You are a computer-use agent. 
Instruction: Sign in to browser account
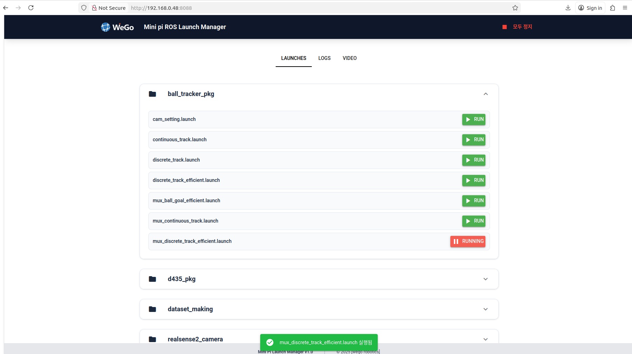click(x=590, y=8)
